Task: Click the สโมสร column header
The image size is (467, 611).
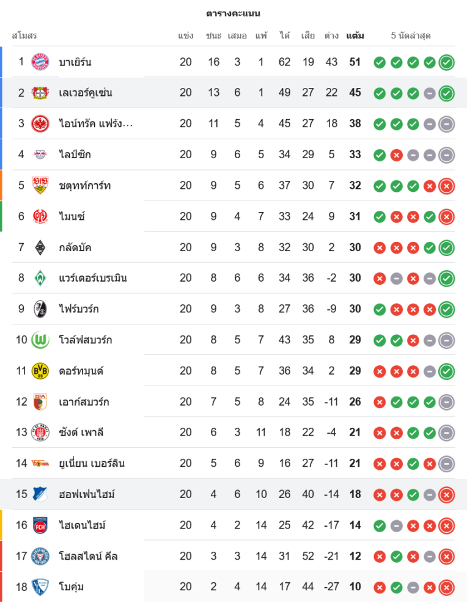Action: point(24,35)
